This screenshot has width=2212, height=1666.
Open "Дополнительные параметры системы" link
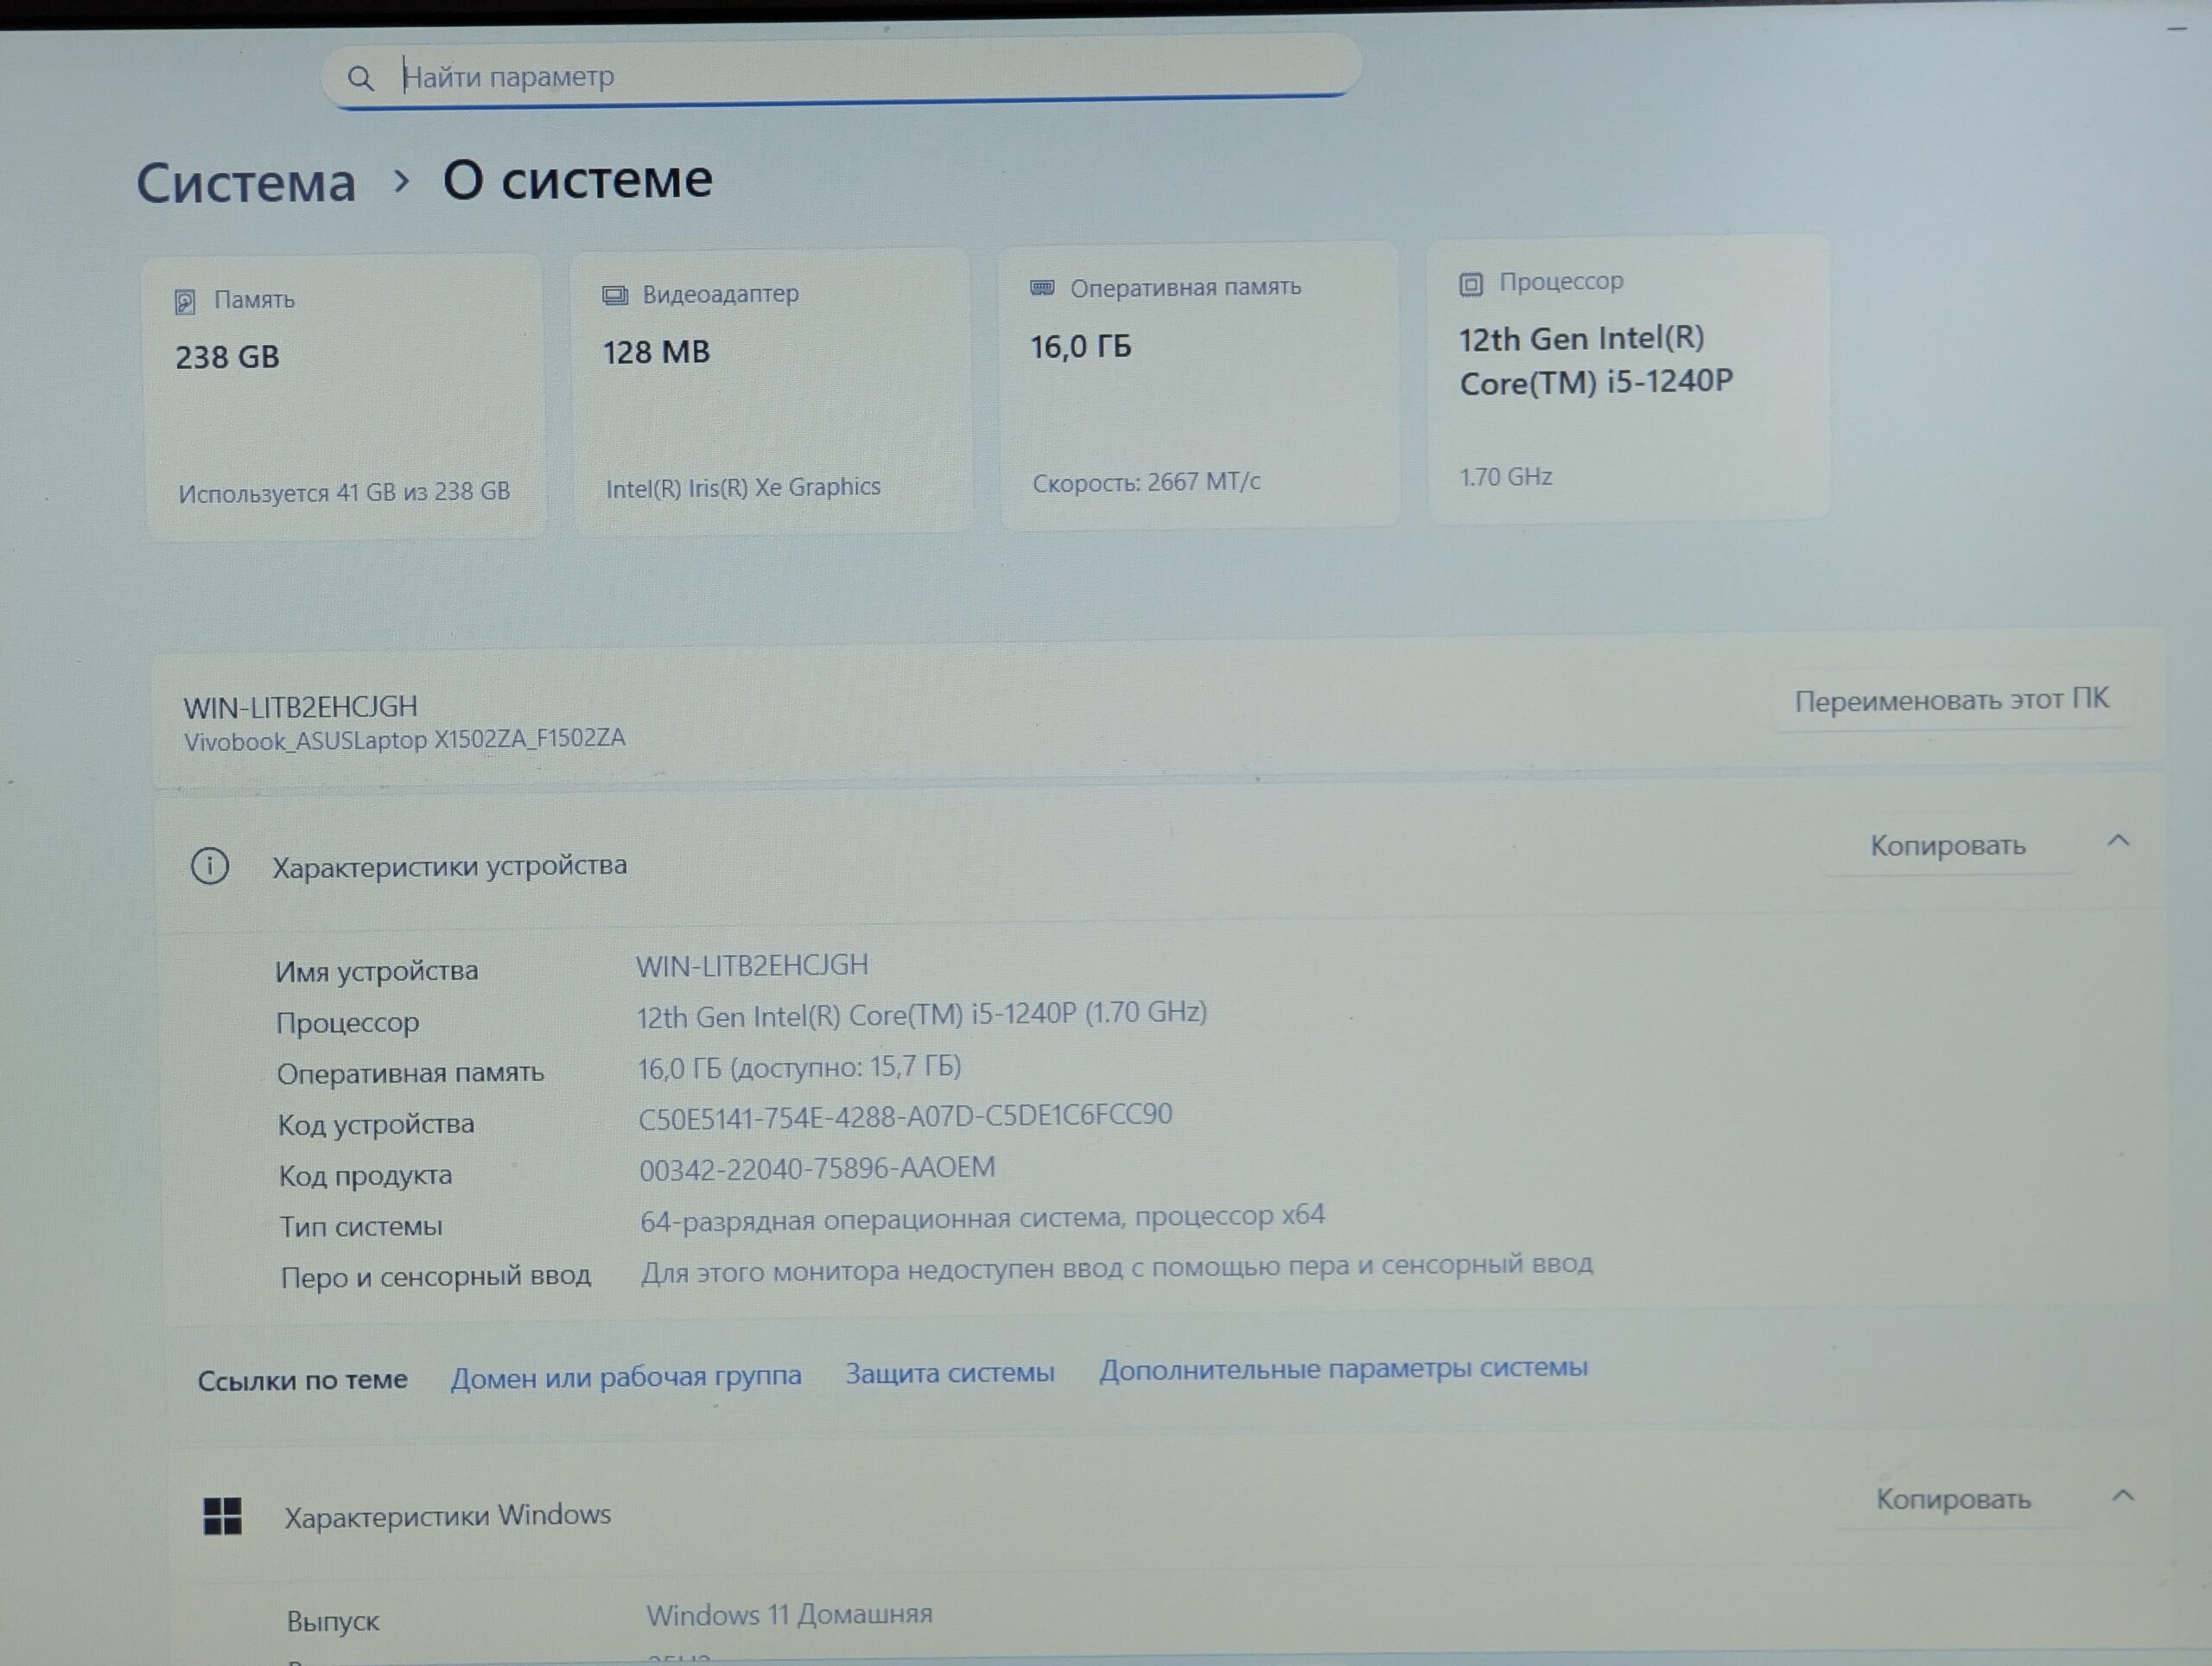point(1343,1368)
